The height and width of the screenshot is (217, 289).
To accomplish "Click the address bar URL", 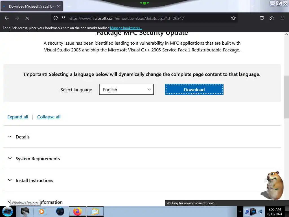I will [x=126, y=18].
